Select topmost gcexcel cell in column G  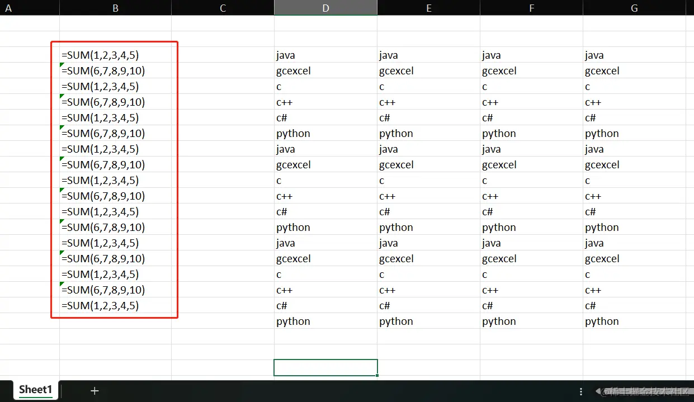(634, 70)
